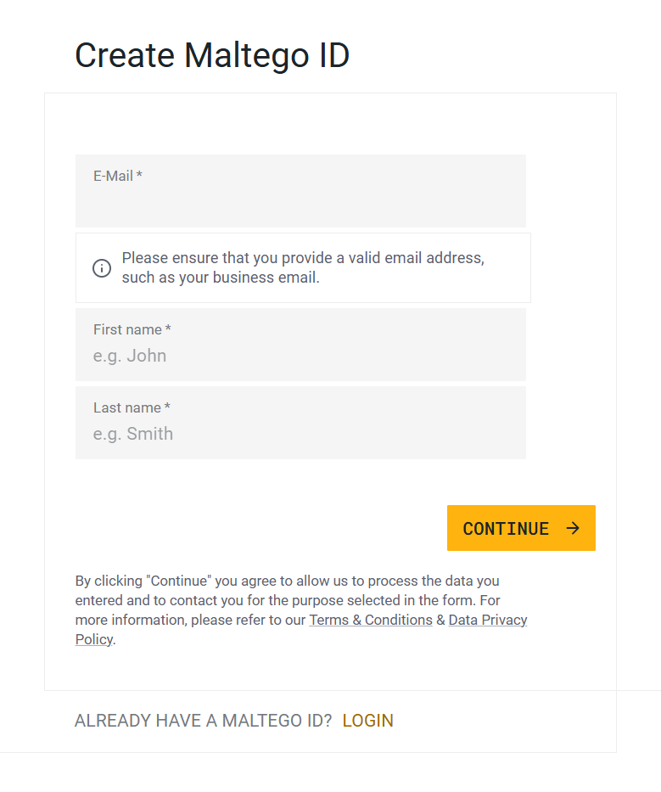Focus the First name input field
The image size is (661, 792).
tap(300, 345)
